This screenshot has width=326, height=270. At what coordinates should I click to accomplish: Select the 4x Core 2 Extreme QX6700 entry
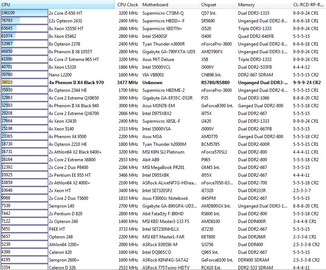pyautogui.click(x=74, y=113)
